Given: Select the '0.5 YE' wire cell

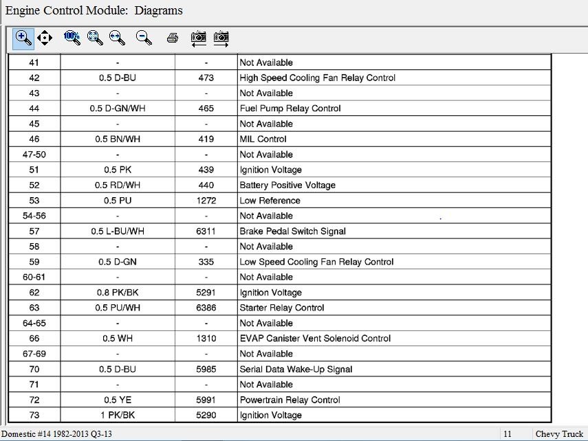Looking at the screenshot, I should (118, 400).
